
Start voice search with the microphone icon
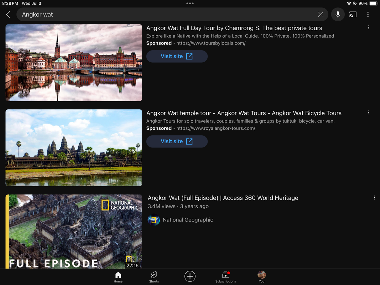[x=338, y=15]
